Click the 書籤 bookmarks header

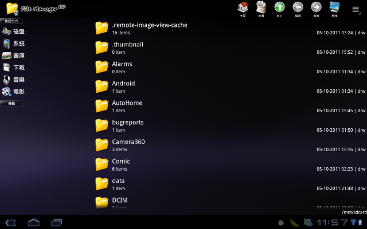coord(11,103)
